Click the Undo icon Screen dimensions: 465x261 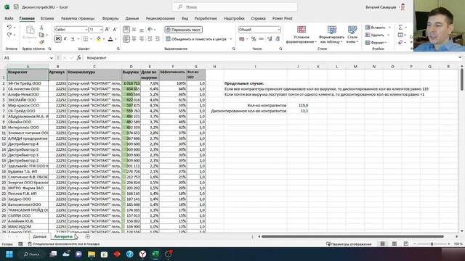9,28
